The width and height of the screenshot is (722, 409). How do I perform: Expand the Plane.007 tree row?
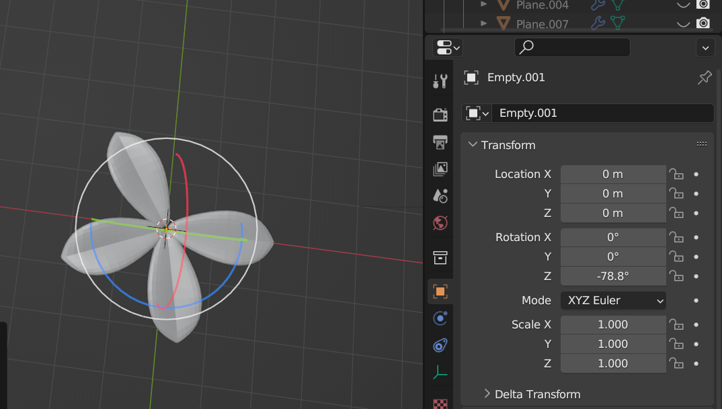click(x=483, y=23)
